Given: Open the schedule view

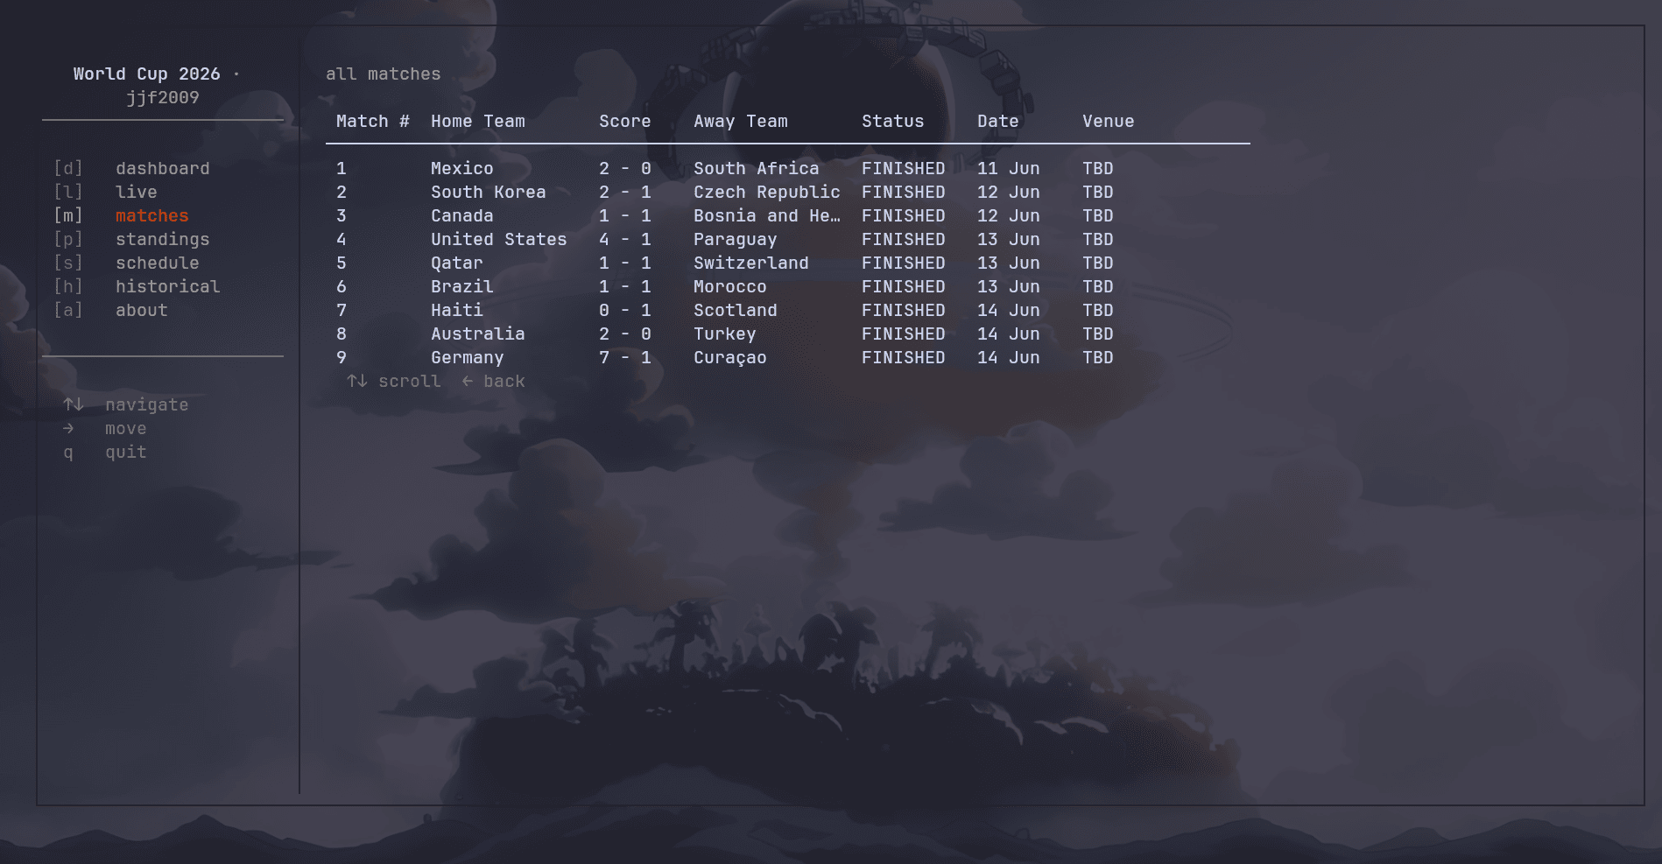Looking at the screenshot, I should click(x=157, y=263).
